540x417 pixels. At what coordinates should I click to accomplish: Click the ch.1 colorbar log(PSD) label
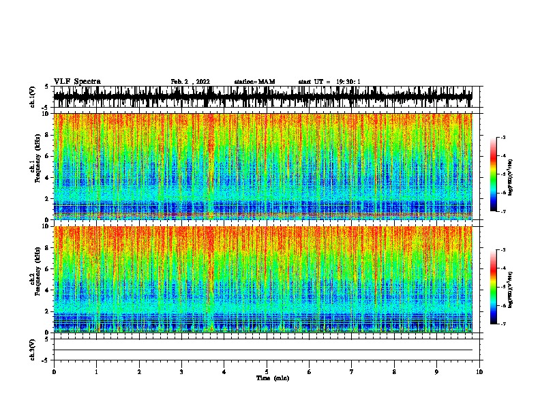[511, 177]
